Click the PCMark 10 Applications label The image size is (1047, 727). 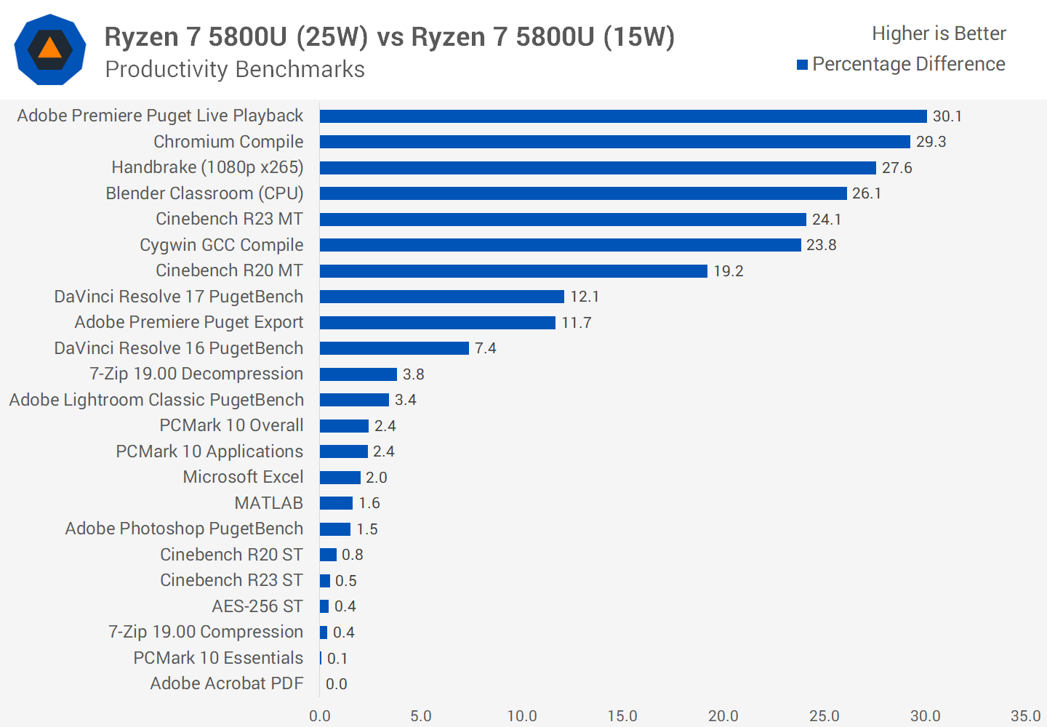209,451
